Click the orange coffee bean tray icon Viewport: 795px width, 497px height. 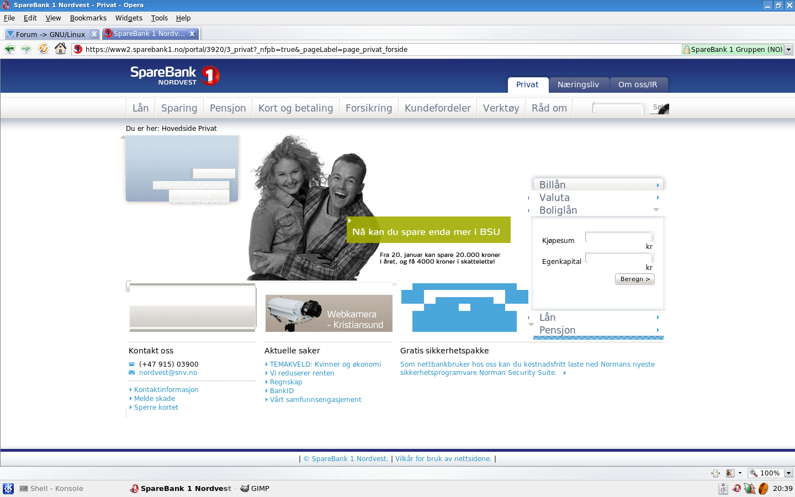[x=764, y=489]
